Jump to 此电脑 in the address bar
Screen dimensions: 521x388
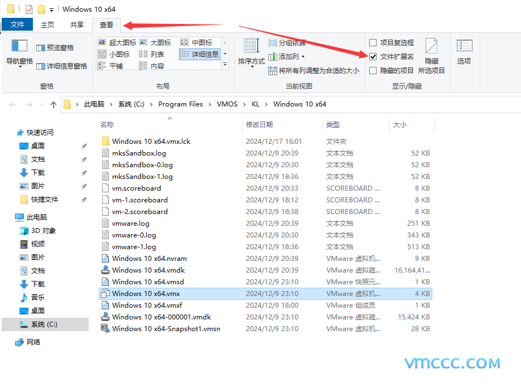(x=94, y=104)
